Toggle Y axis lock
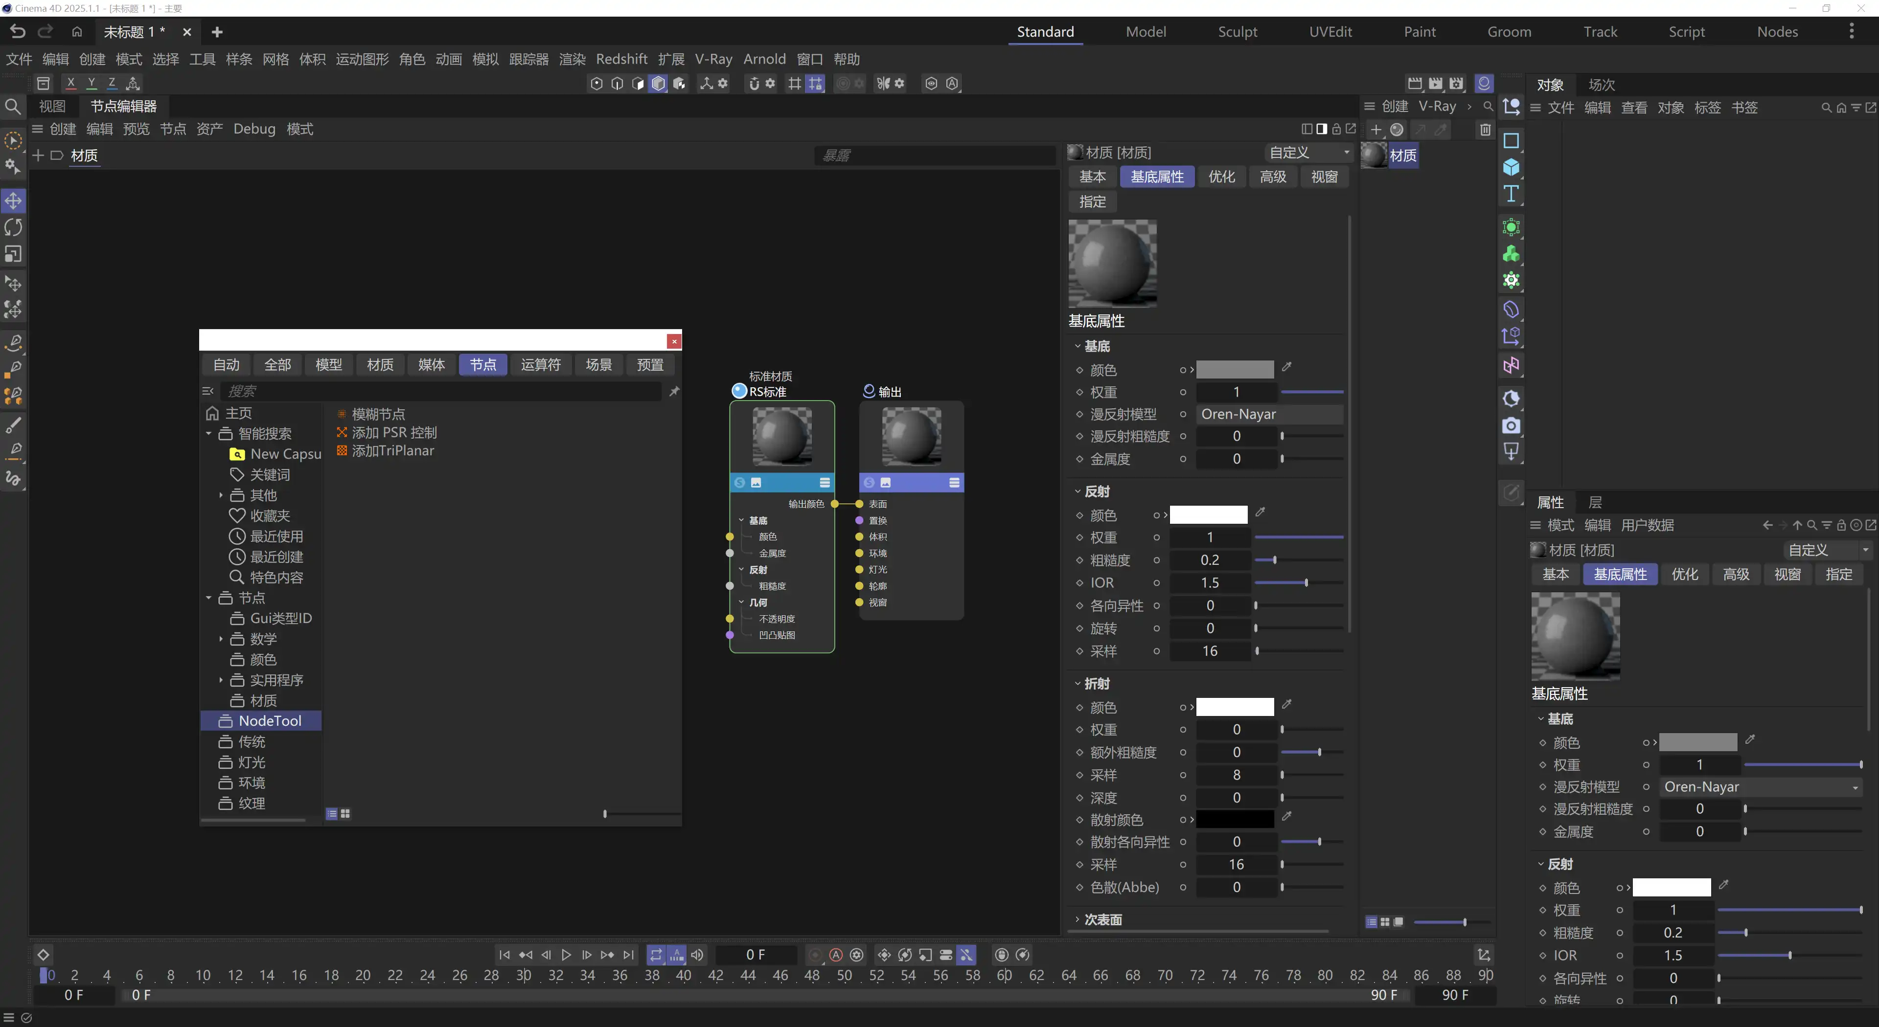 (x=91, y=83)
